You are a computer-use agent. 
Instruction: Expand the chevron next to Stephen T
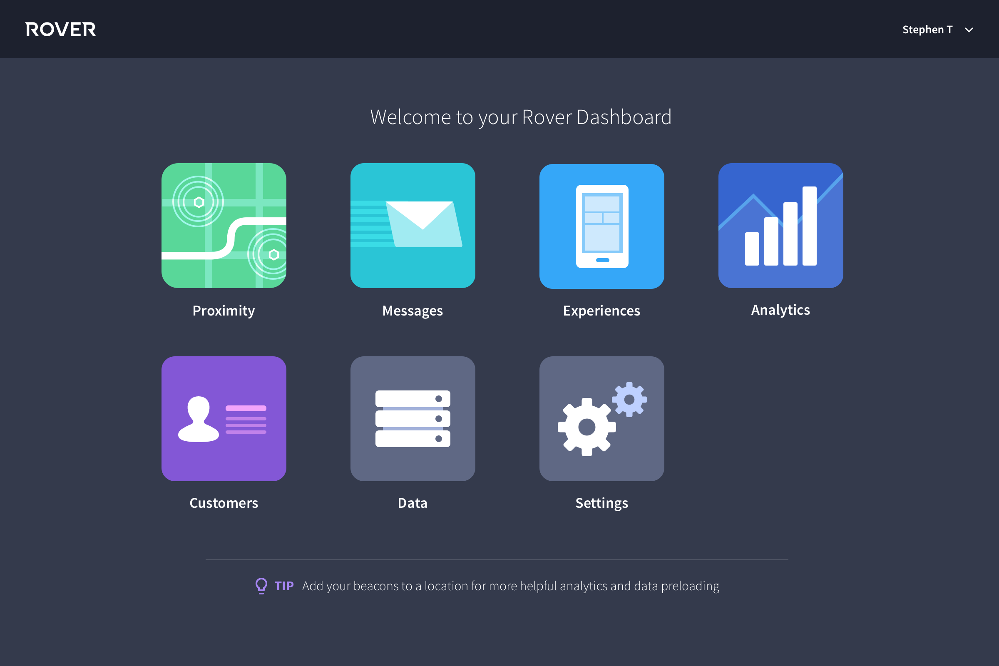969,30
